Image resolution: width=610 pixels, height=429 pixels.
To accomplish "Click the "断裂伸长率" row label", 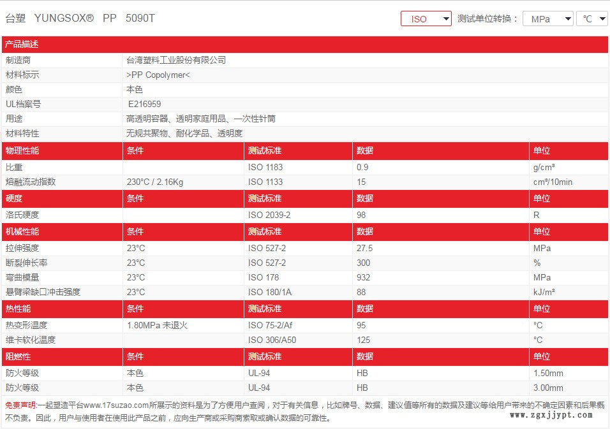I will [26, 263].
